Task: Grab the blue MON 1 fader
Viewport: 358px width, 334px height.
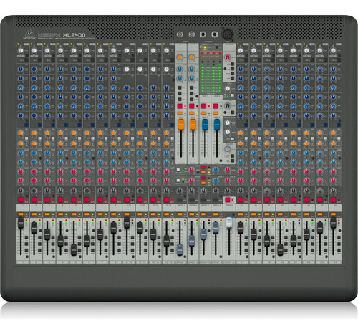Action: pyautogui.click(x=205, y=125)
